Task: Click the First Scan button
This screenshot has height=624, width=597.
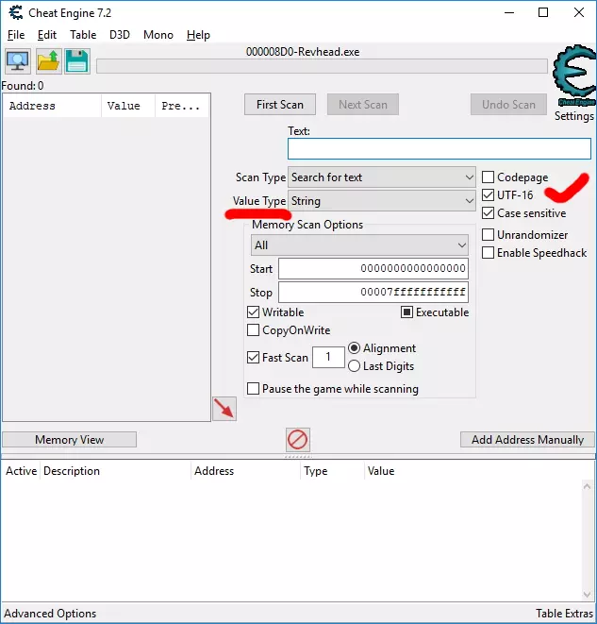Action: 280,105
